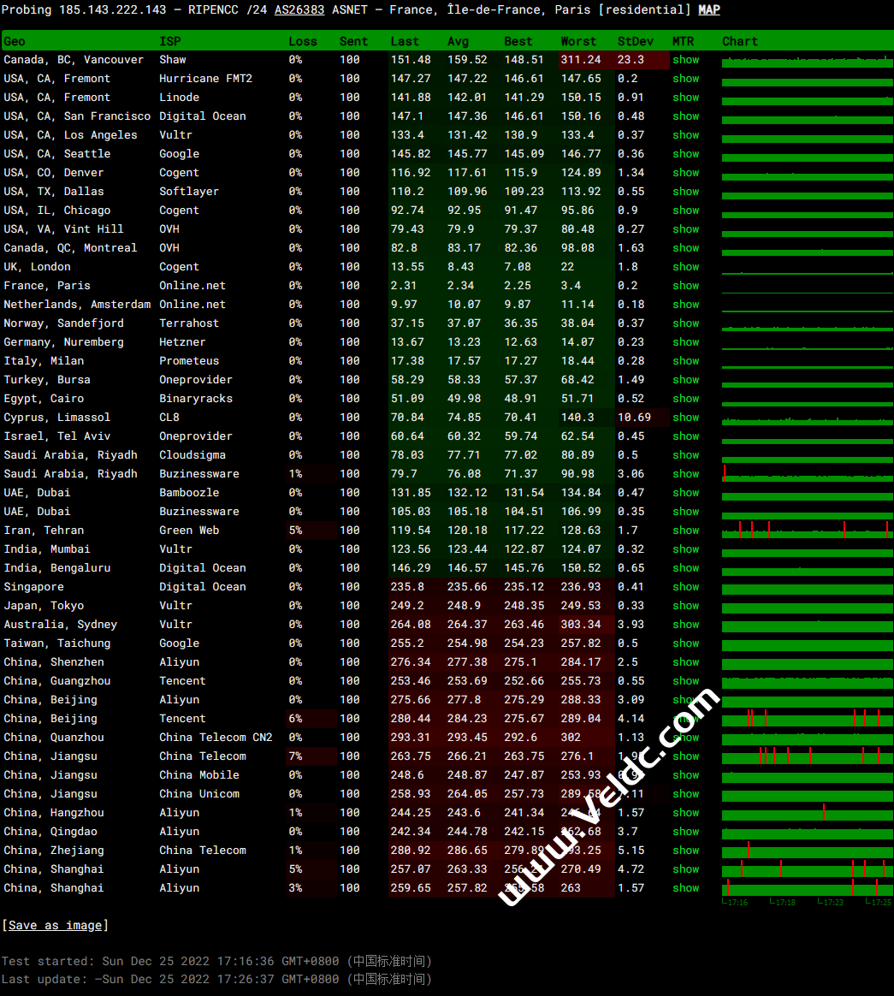This screenshot has width=894, height=996.
Task: Show MTR for Dubai Buzinessware row
Action: click(x=686, y=512)
